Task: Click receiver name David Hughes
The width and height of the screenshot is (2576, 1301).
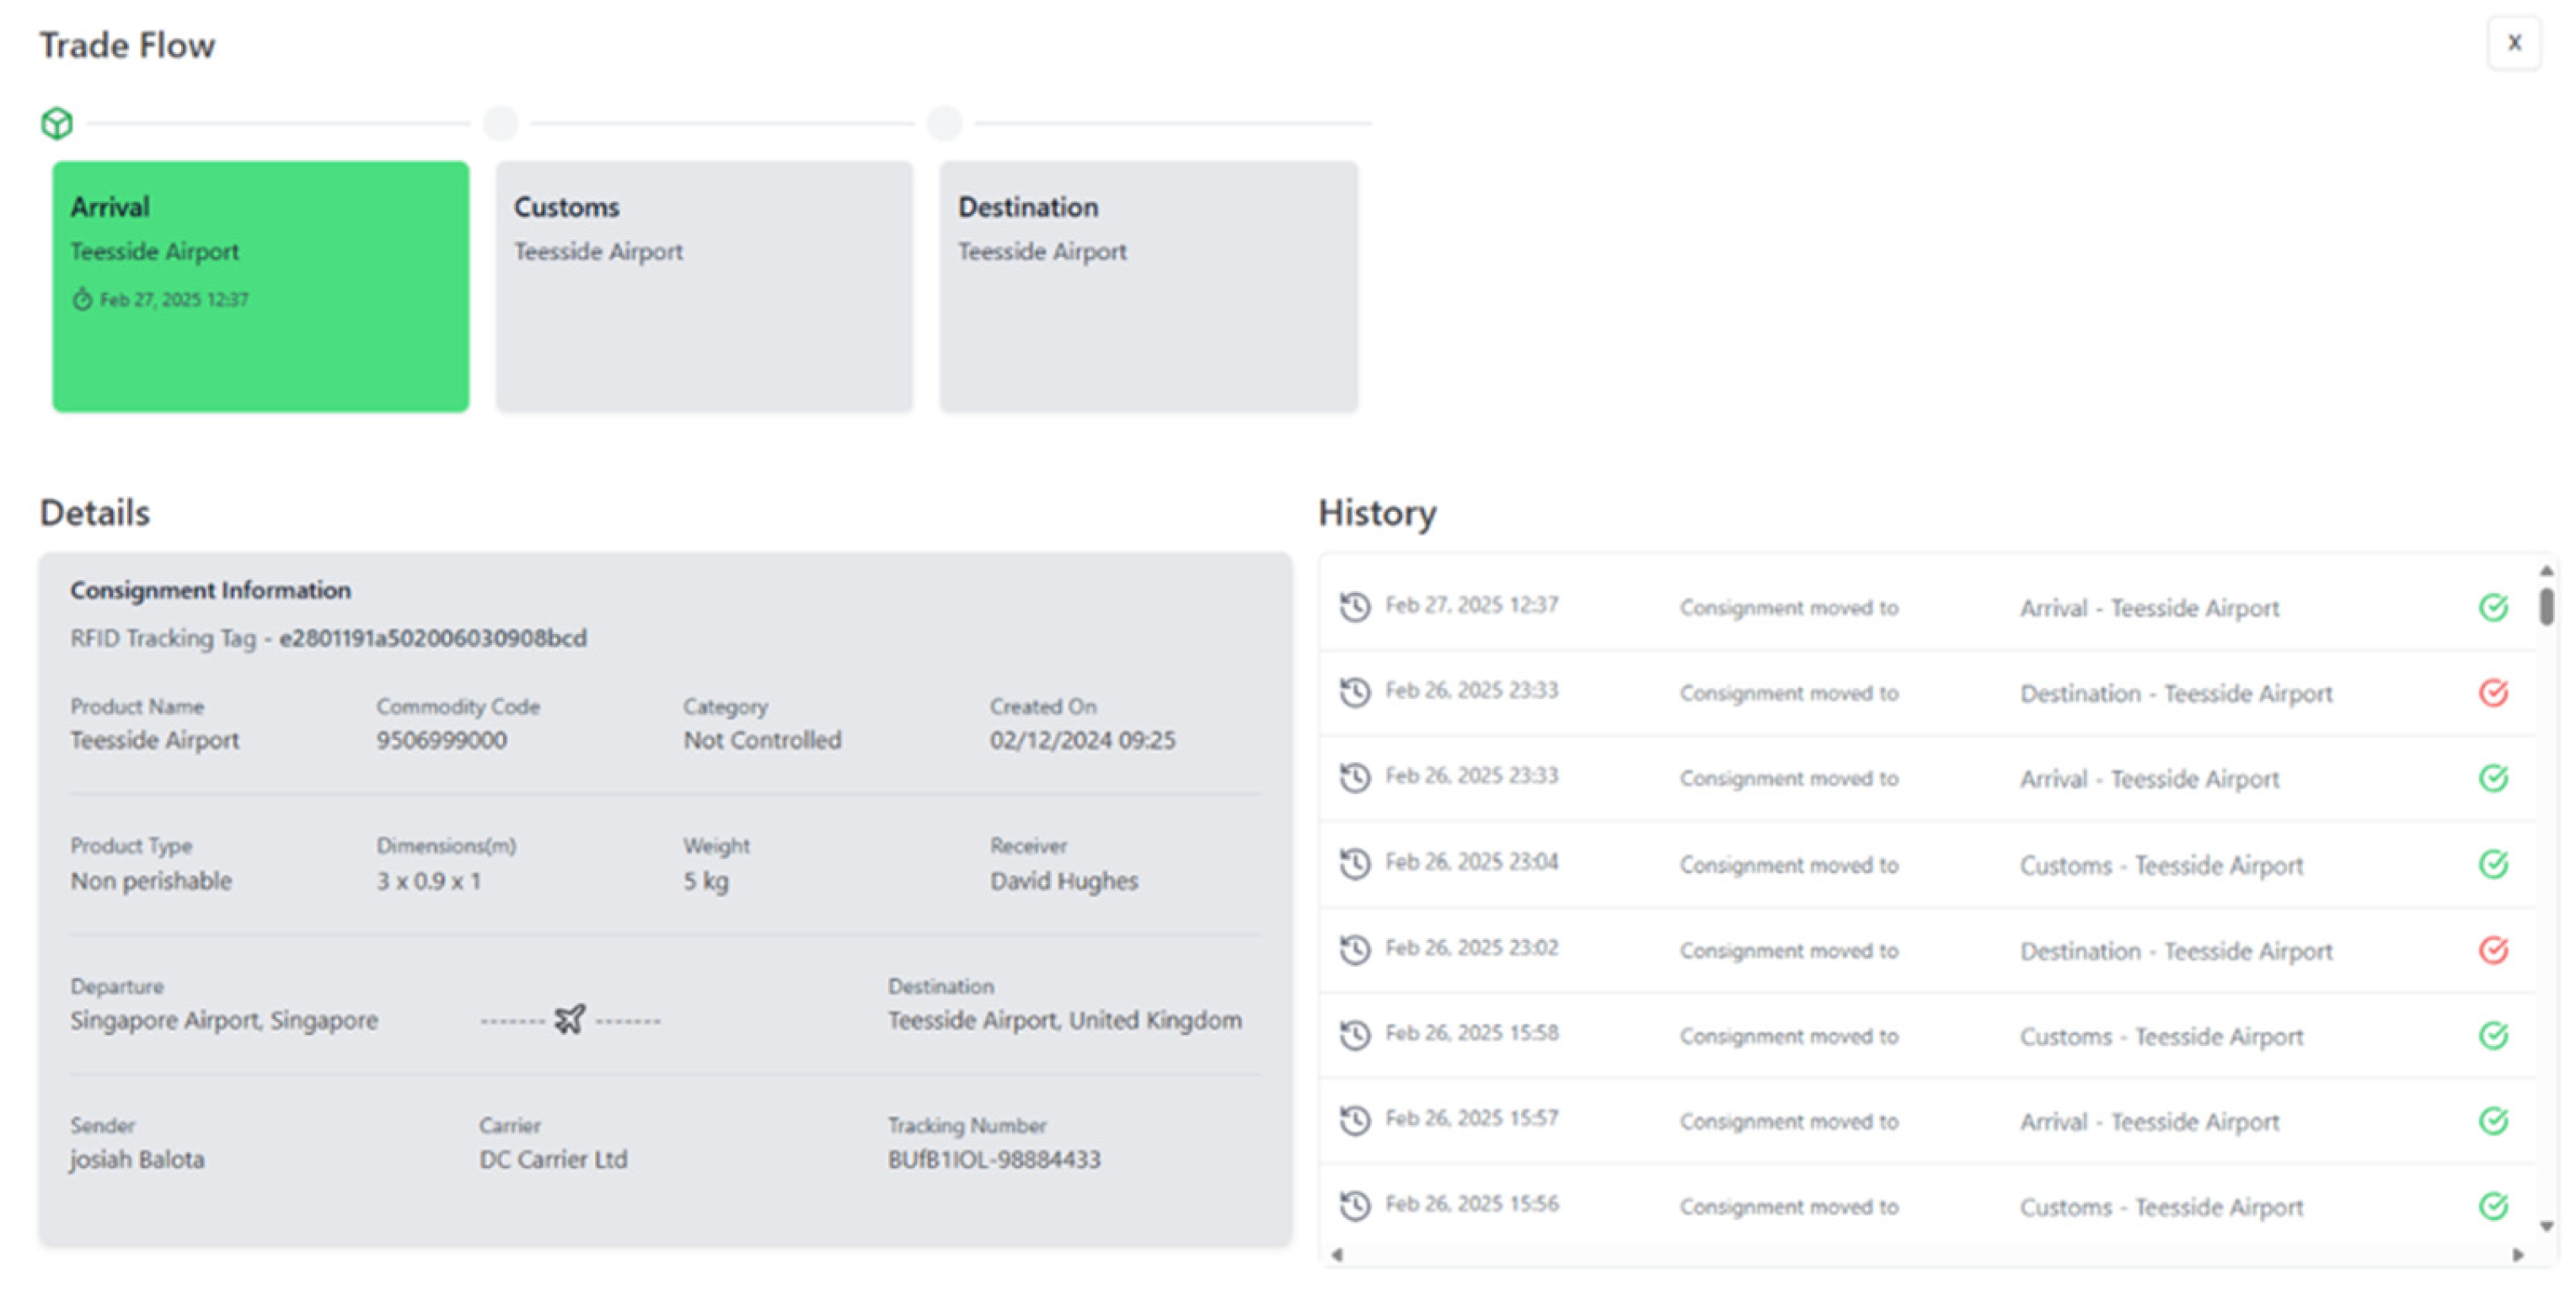Action: [1064, 880]
